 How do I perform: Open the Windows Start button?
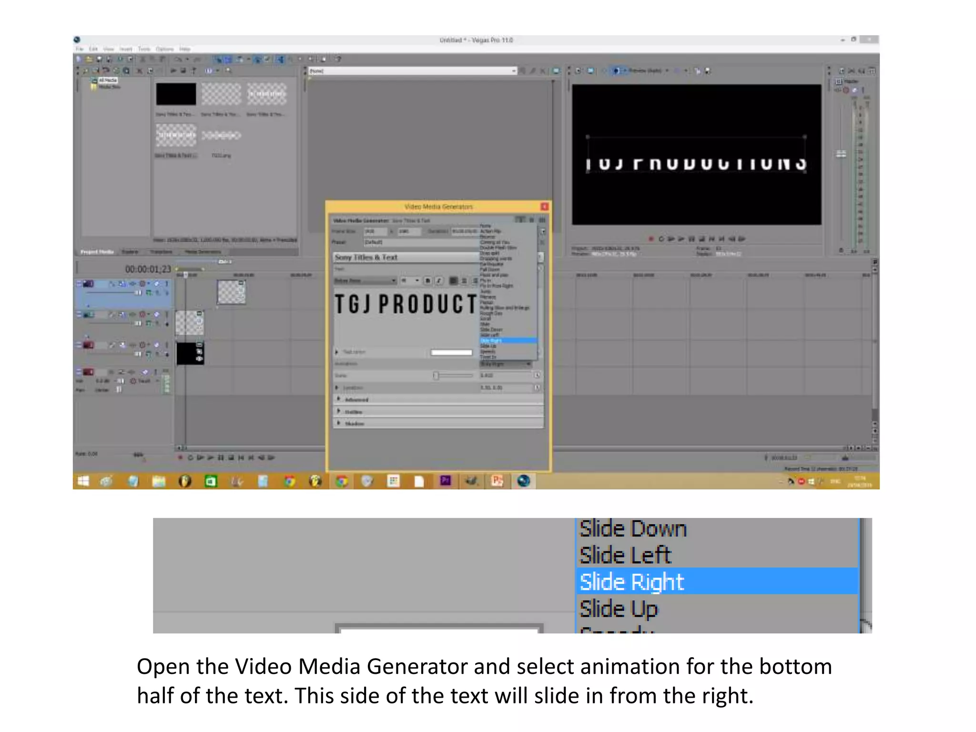[x=83, y=481]
